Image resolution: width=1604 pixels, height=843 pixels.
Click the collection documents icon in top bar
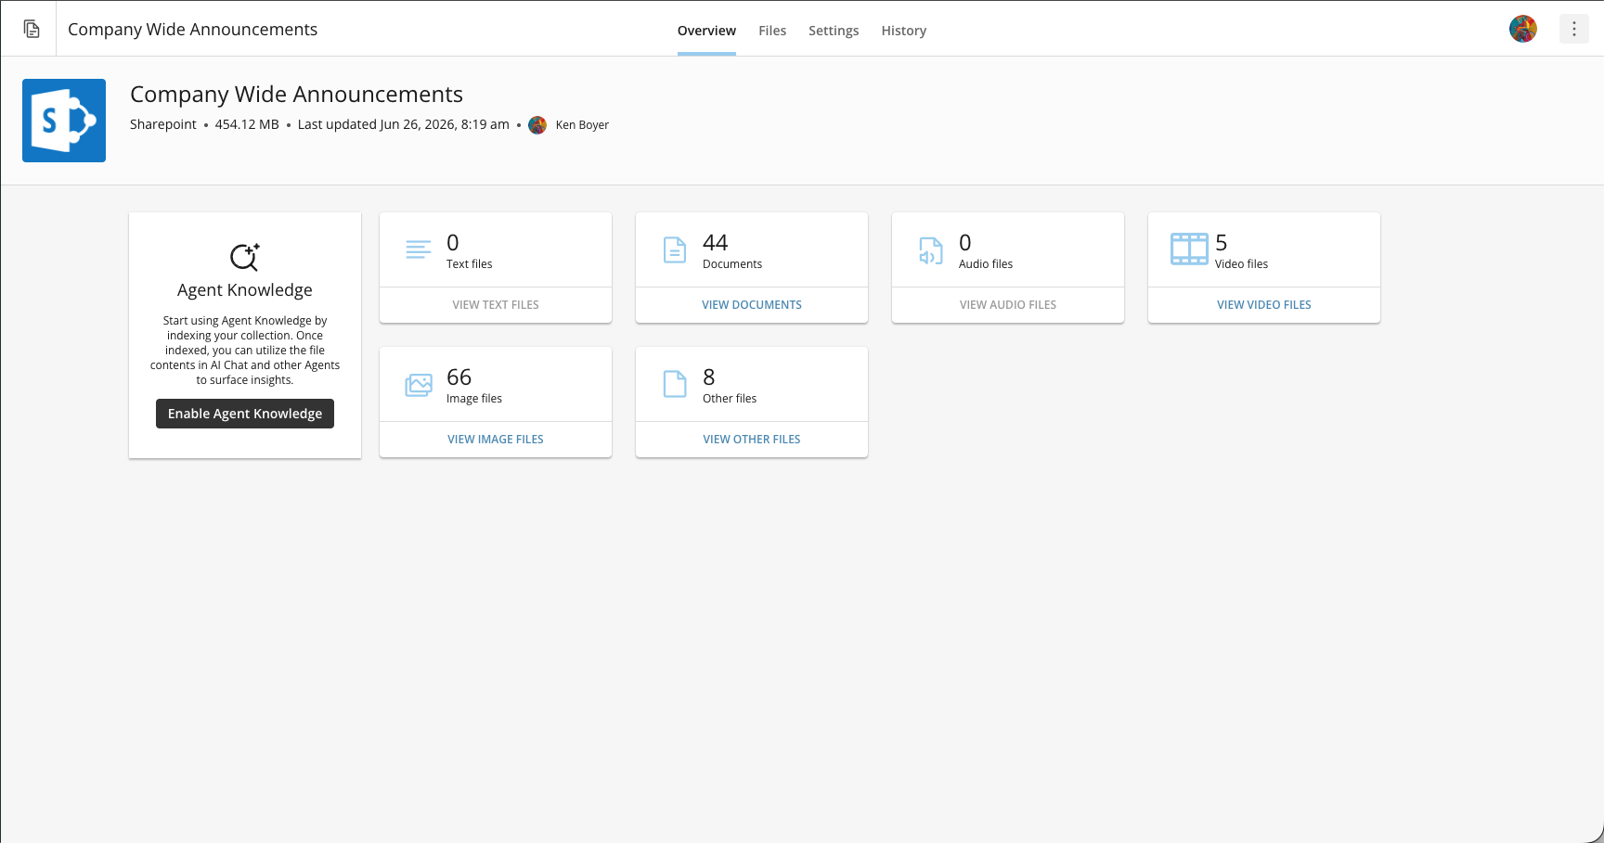click(x=32, y=29)
